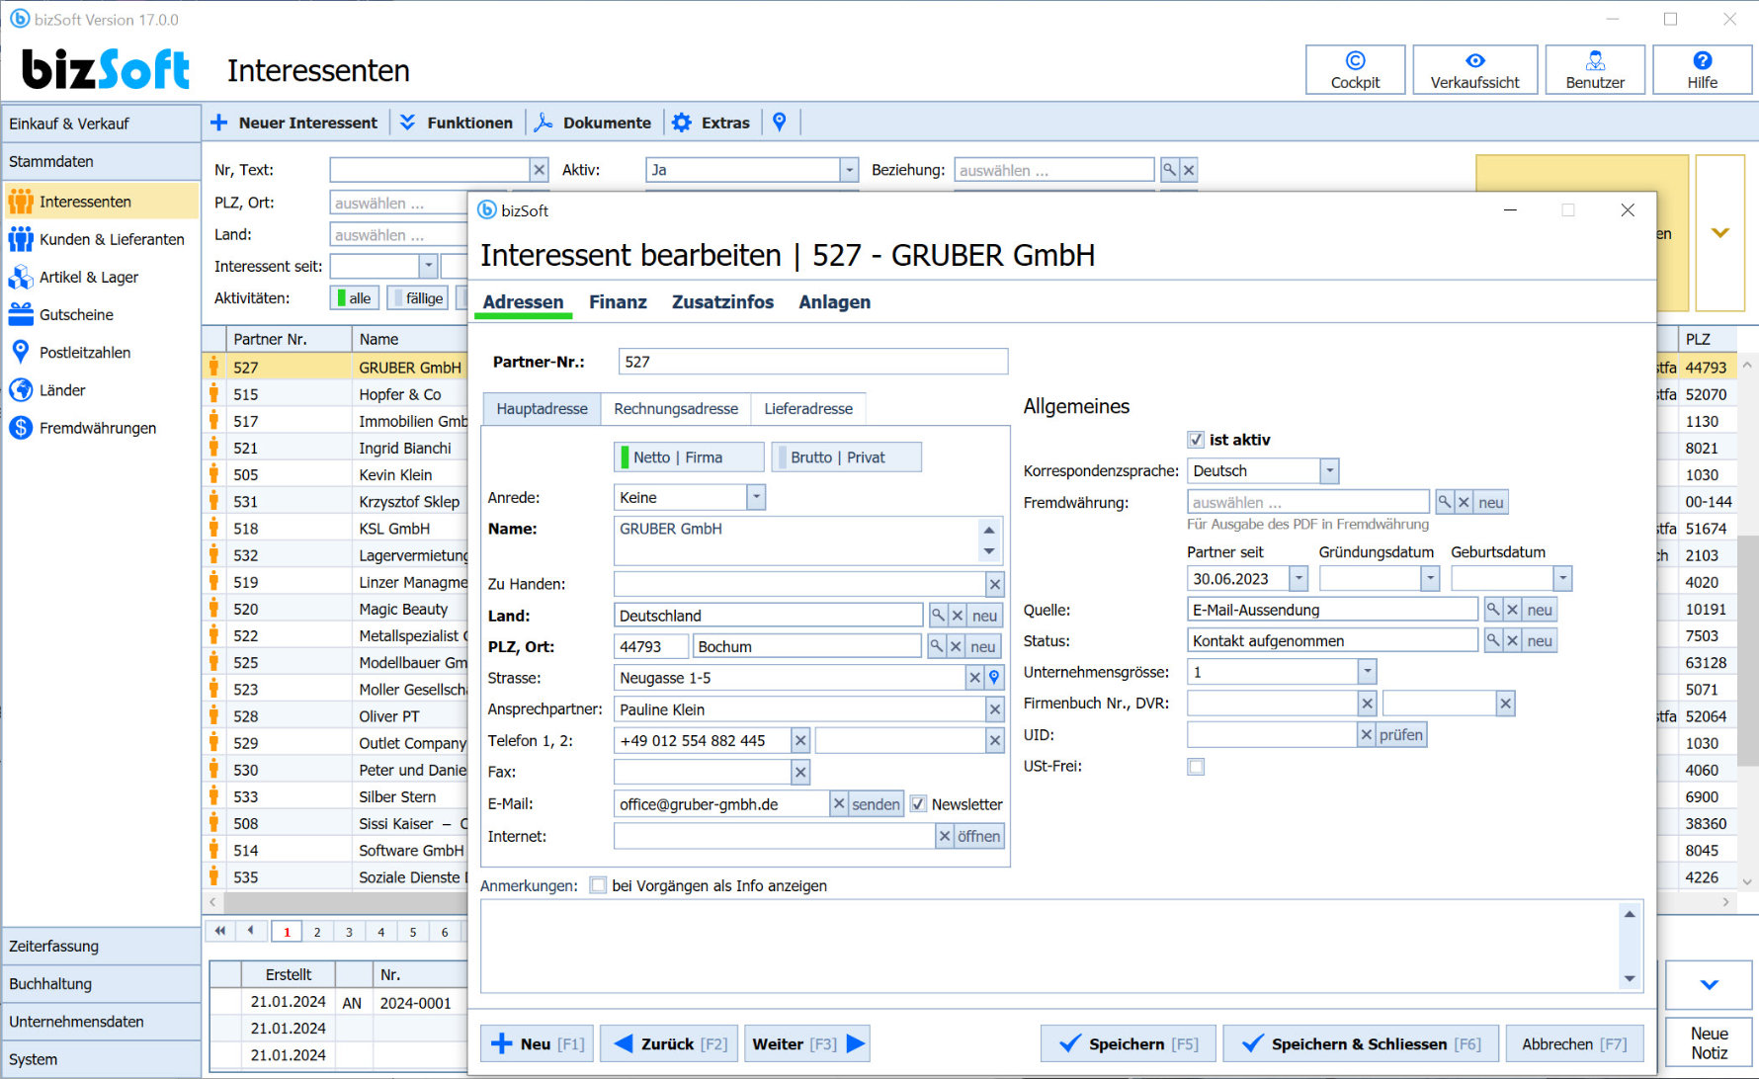Search Fremdwährung with magnifier icon
Viewport: 1759px width, 1079px height.
click(x=1445, y=502)
